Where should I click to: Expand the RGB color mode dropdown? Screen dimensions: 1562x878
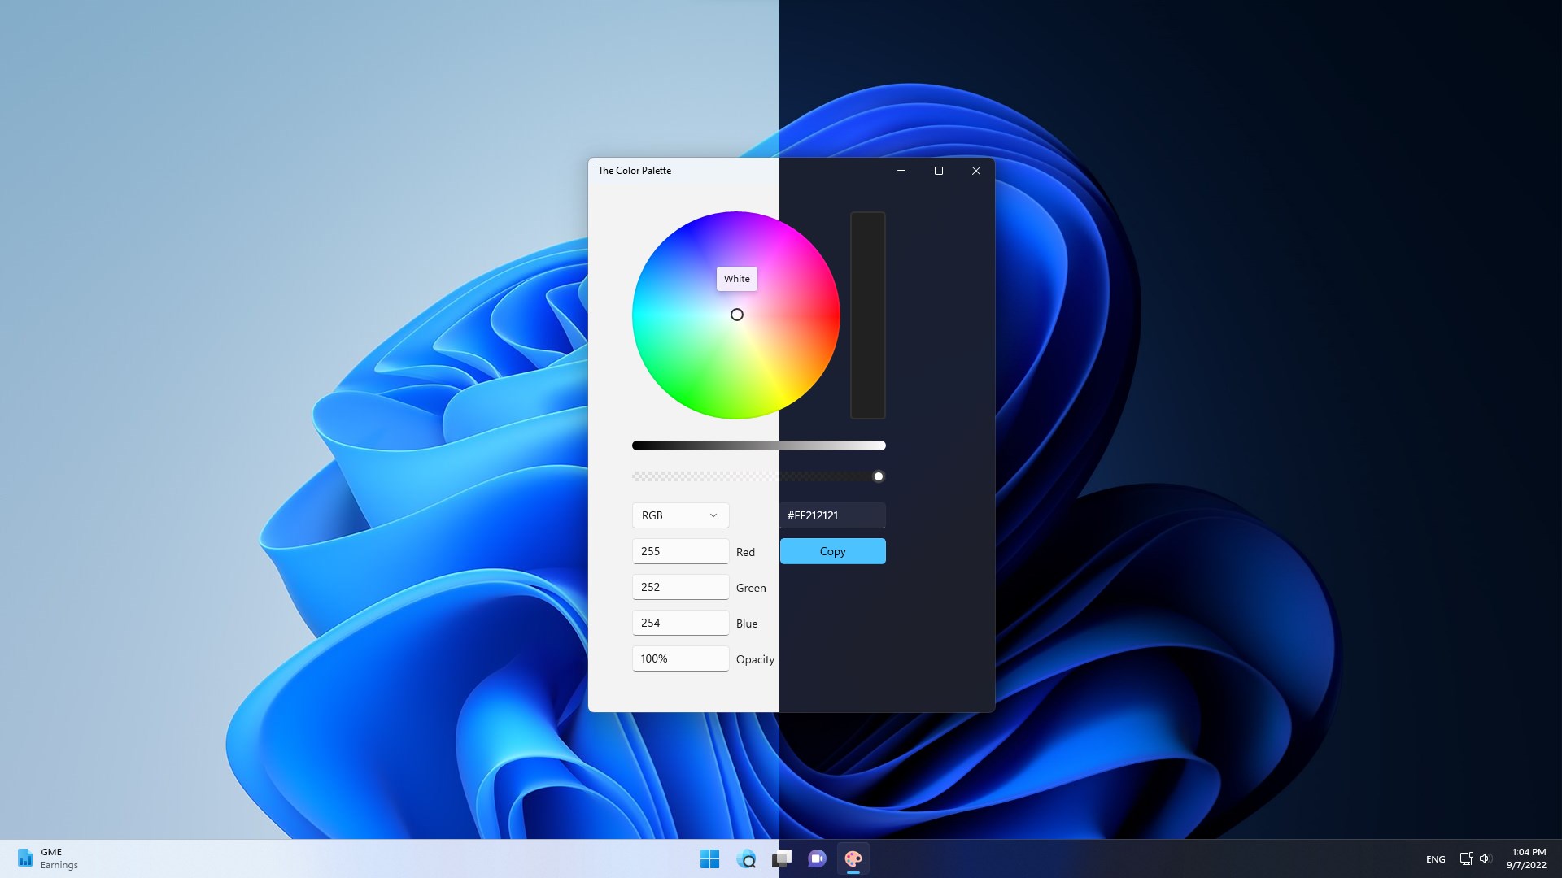point(680,515)
